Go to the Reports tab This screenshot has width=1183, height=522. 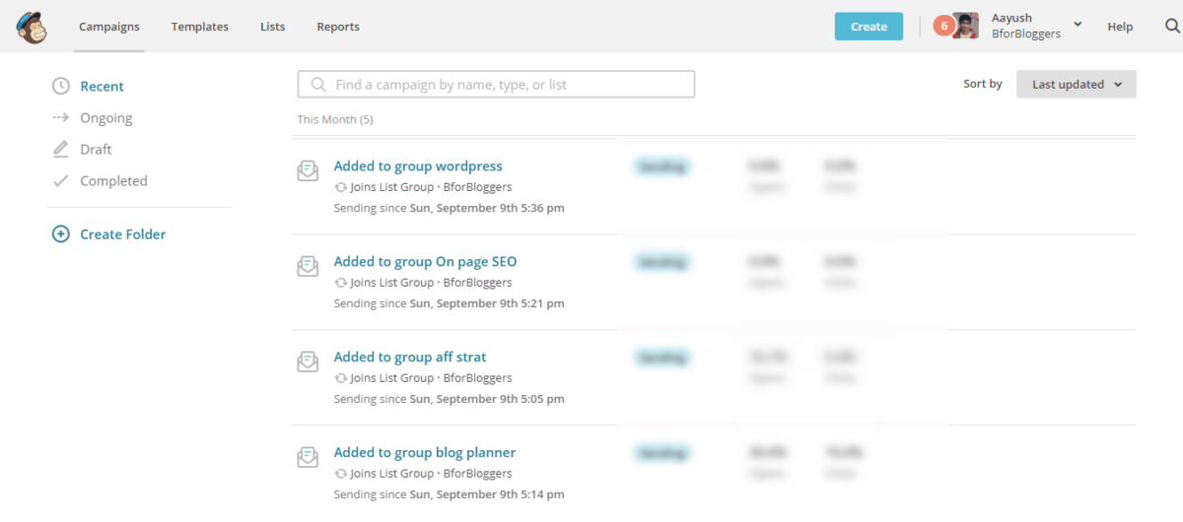338,27
